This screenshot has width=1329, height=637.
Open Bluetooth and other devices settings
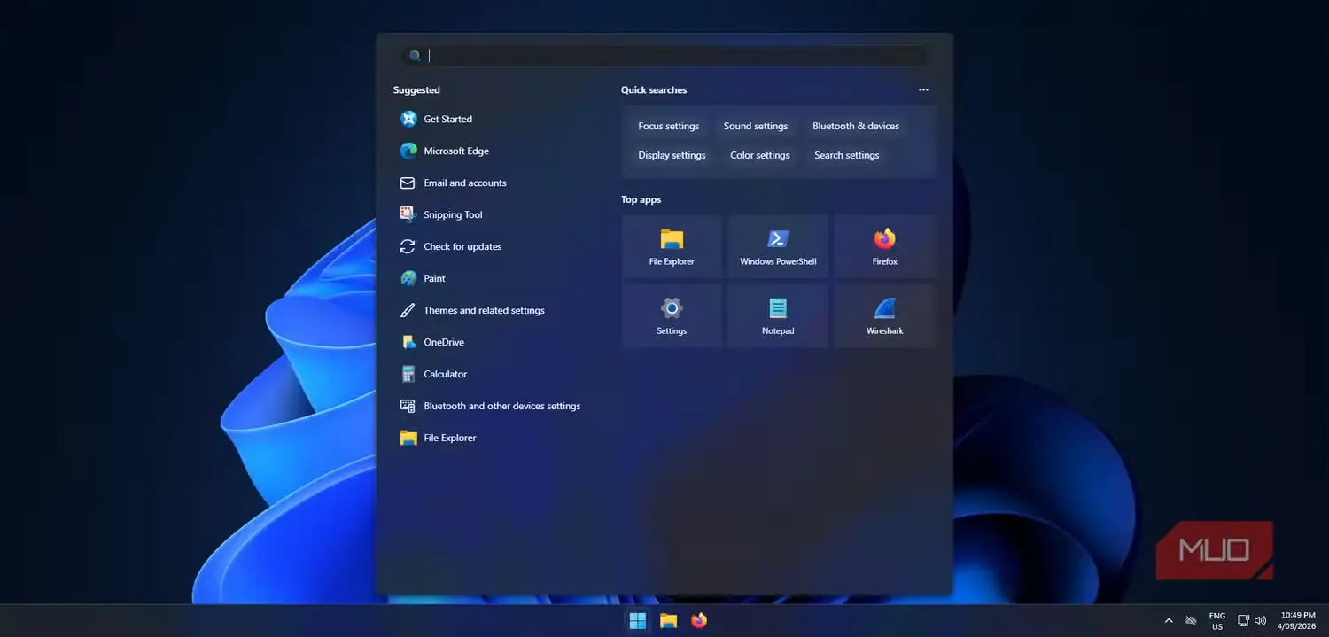click(x=490, y=406)
